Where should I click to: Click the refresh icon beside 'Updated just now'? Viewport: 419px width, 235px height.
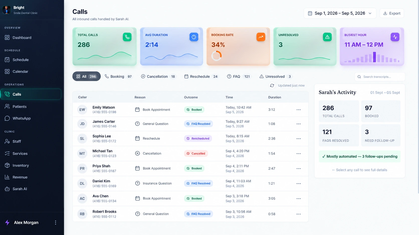(x=272, y=85)
